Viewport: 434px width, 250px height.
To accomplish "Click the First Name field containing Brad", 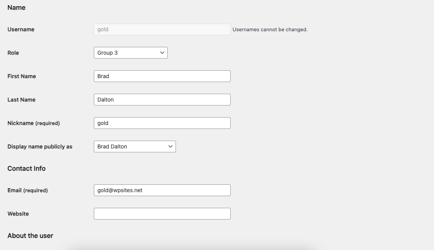I will pyautogui.click(x=162, y=76).
